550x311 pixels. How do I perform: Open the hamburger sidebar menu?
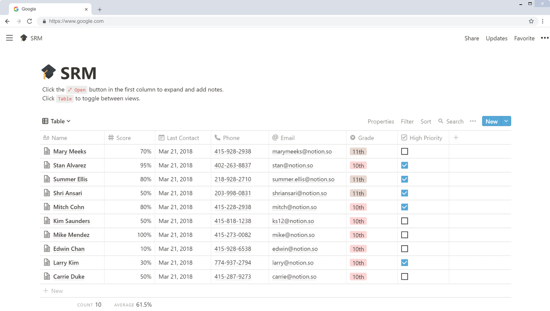pyautogui.click(x=9, y=38)
